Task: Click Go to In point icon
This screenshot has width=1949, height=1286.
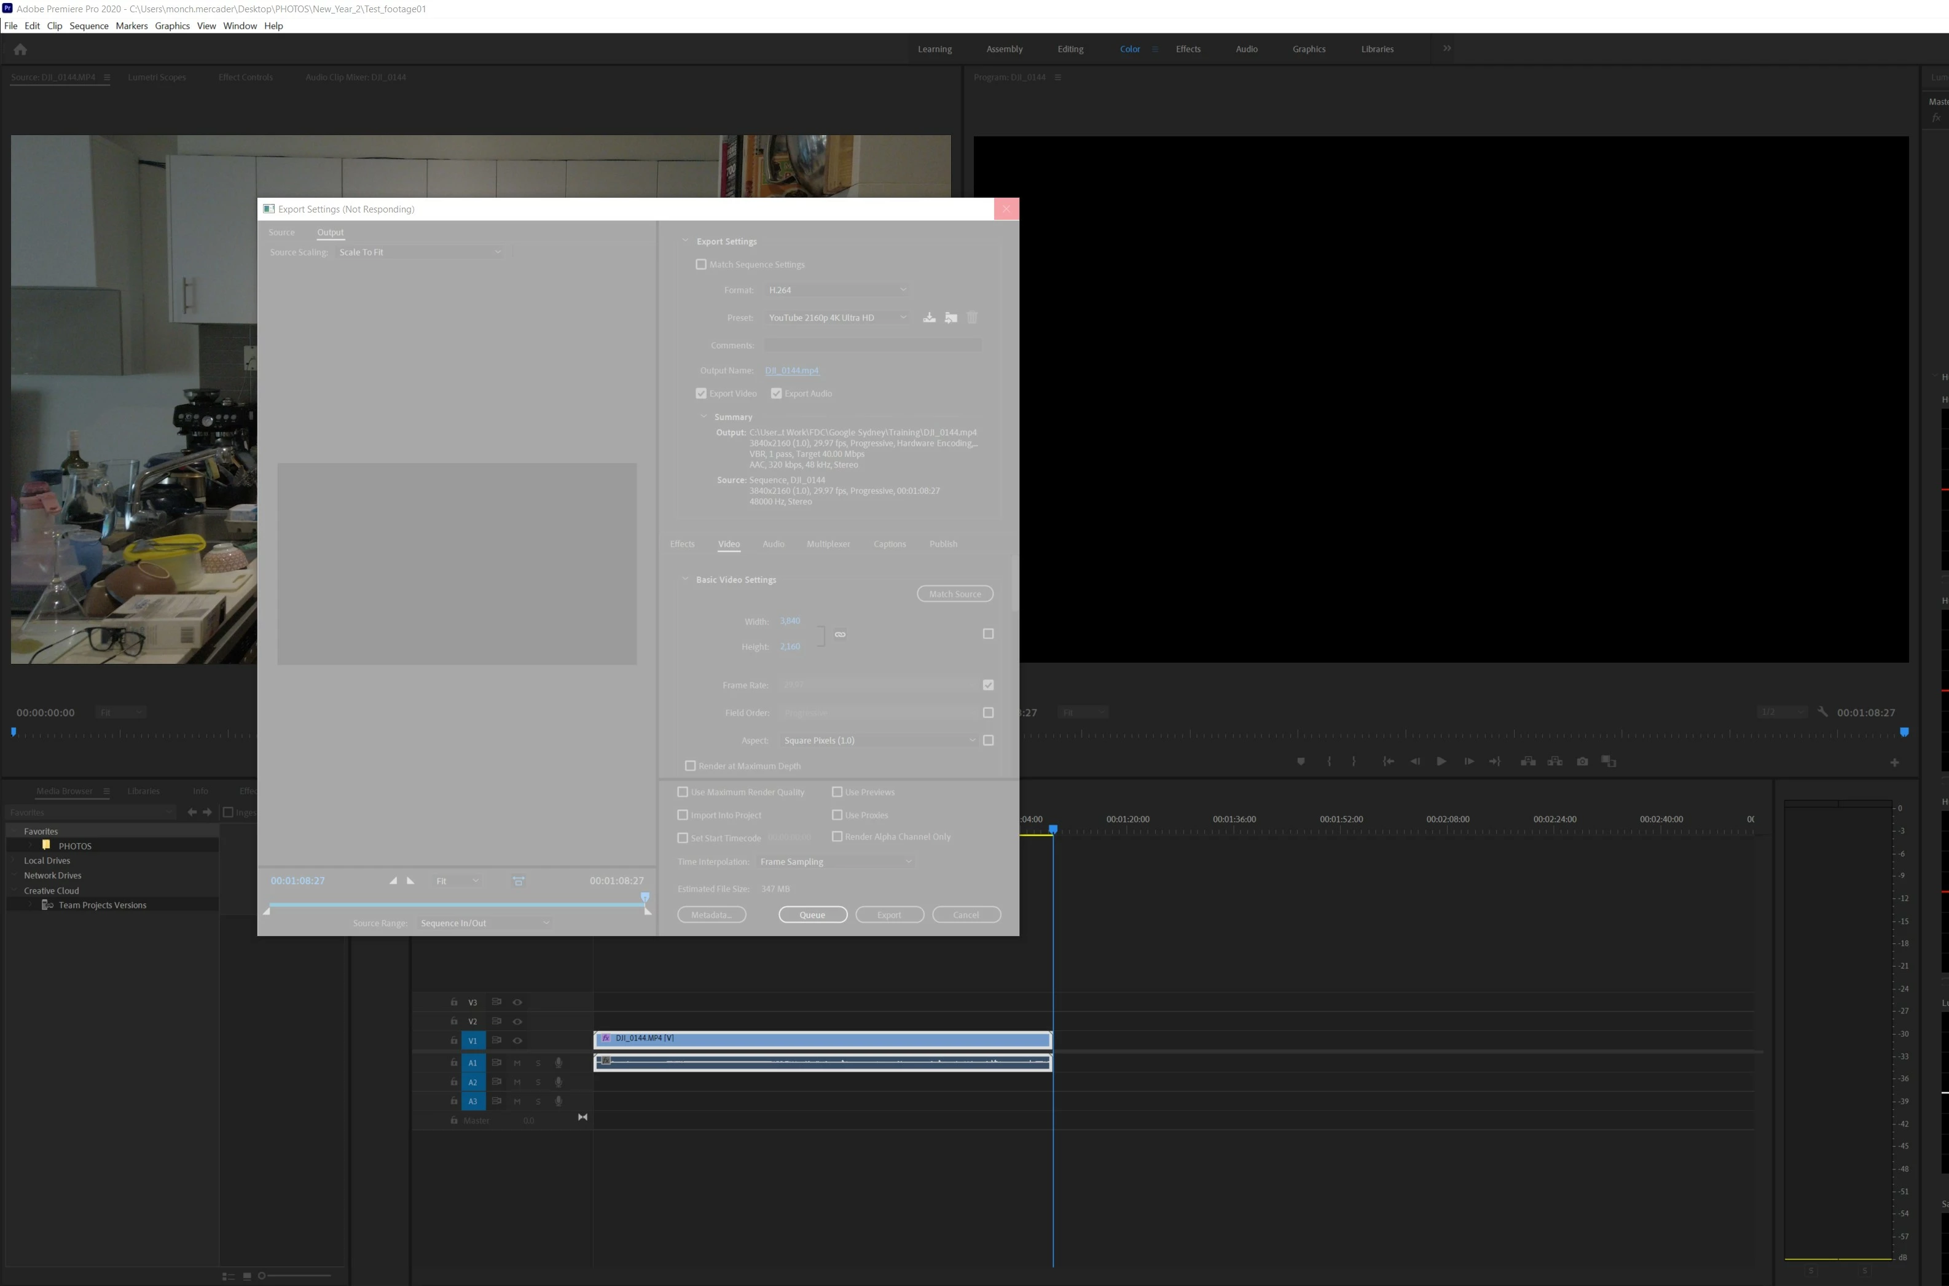Action: (x=1387, y=762)
